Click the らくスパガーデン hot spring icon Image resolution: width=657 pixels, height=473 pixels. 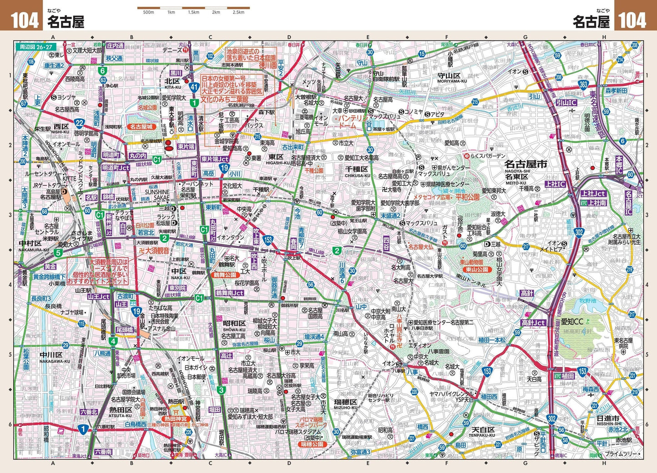[466, 156]
